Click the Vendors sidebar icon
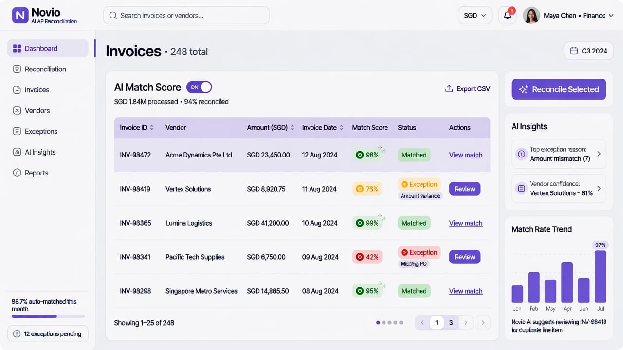The width and height of the screenshot is (623, 350). pos(17,111)
